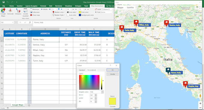Switch to Personalizzati tab in Colori dialog
204x110 pixels.
92,70
